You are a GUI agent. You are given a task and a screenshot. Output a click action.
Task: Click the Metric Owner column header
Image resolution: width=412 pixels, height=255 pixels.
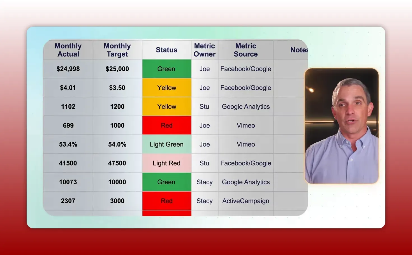[204, 50]
